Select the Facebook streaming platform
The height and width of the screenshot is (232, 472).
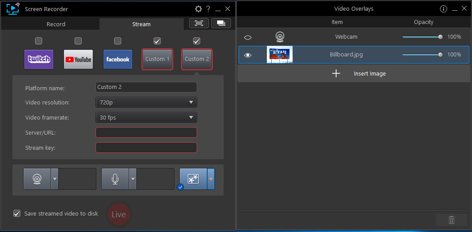(x=118, y=60)
